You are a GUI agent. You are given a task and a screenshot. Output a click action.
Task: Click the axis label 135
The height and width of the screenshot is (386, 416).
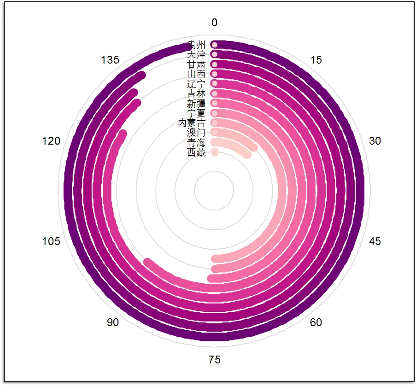(x=110, y=60)
